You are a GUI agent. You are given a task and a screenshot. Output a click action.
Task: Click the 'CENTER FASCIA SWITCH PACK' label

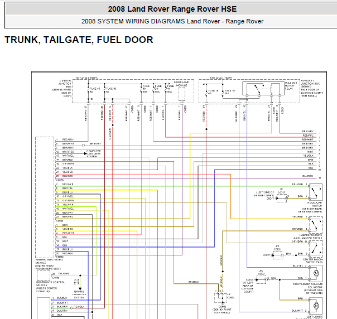tap(312, 261)
